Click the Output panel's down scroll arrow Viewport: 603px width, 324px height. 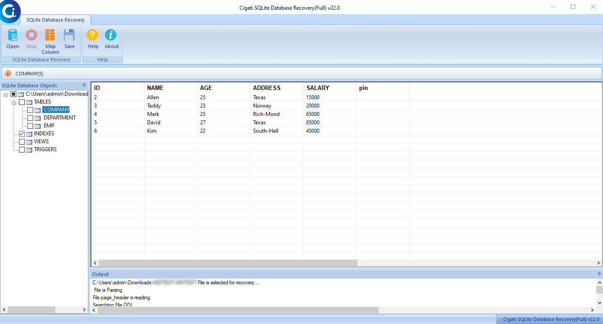[x=599, y=302]
